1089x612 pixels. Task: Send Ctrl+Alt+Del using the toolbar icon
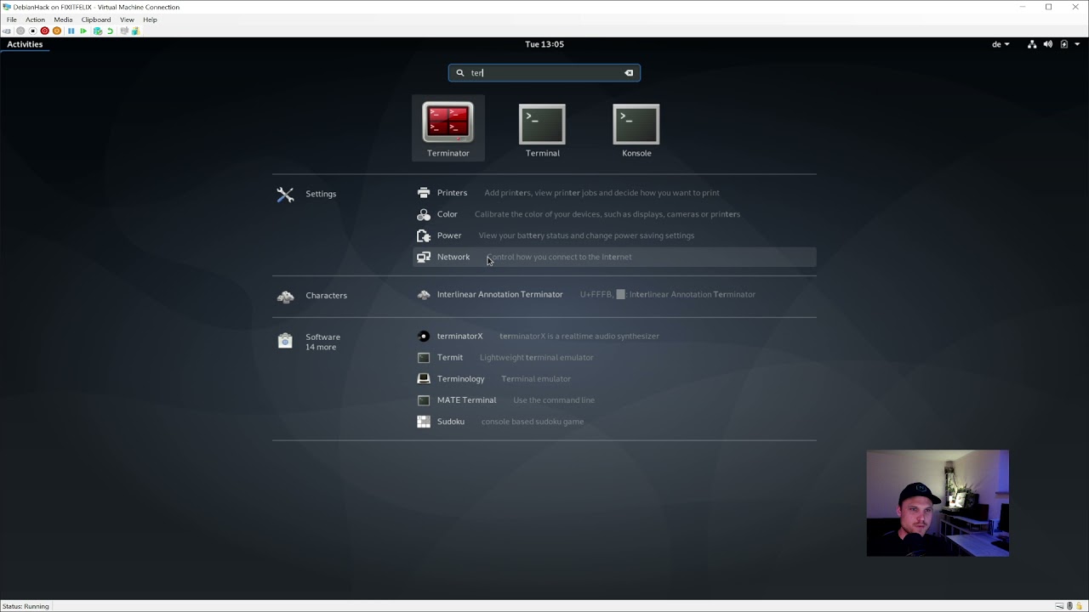click(7, 31)
